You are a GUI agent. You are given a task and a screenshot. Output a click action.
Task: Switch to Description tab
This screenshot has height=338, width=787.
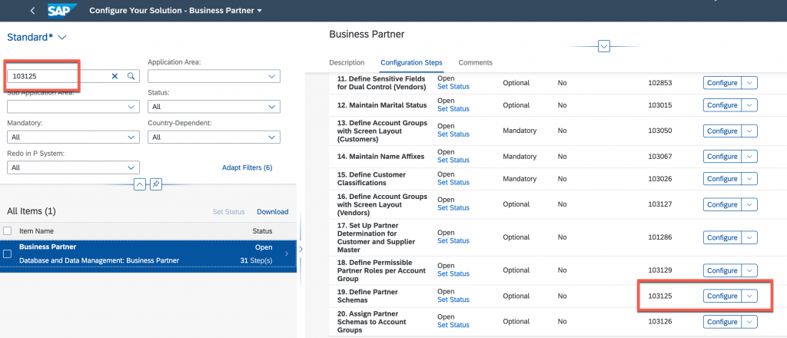[347, 63]
